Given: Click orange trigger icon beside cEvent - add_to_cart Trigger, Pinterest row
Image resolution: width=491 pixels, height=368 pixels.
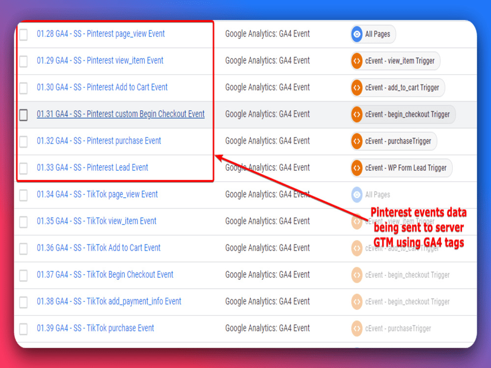Looking at the screenshot, I should click(356, 88).
